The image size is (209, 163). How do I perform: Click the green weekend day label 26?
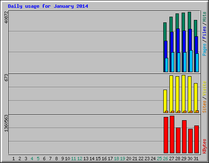[165, 159]
